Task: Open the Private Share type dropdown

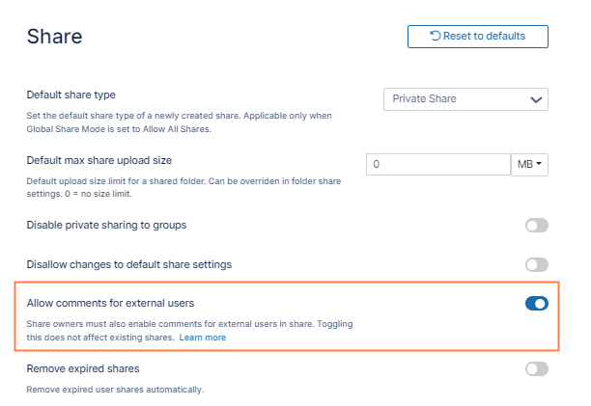Action: click(x=465, y=98)
